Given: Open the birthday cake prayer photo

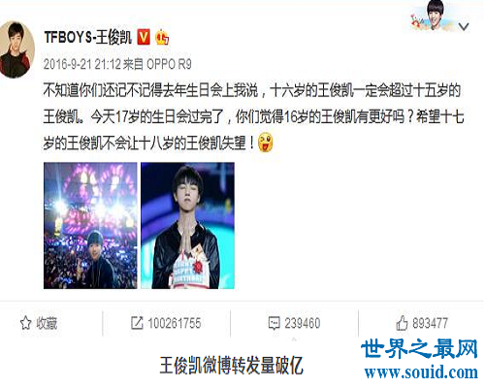Looking at the screenshot, I should (187, 226).
